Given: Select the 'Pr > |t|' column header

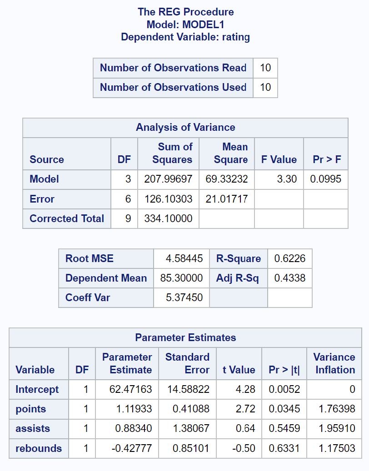Looking at the screenshot, I should click(x=284, y=370).
